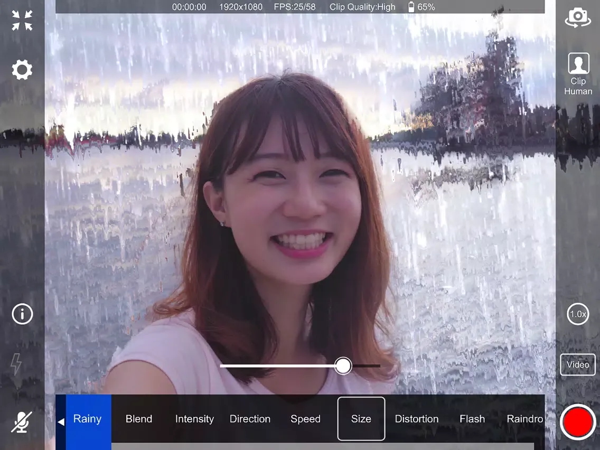Open the Direction parameter

(250, 419)
